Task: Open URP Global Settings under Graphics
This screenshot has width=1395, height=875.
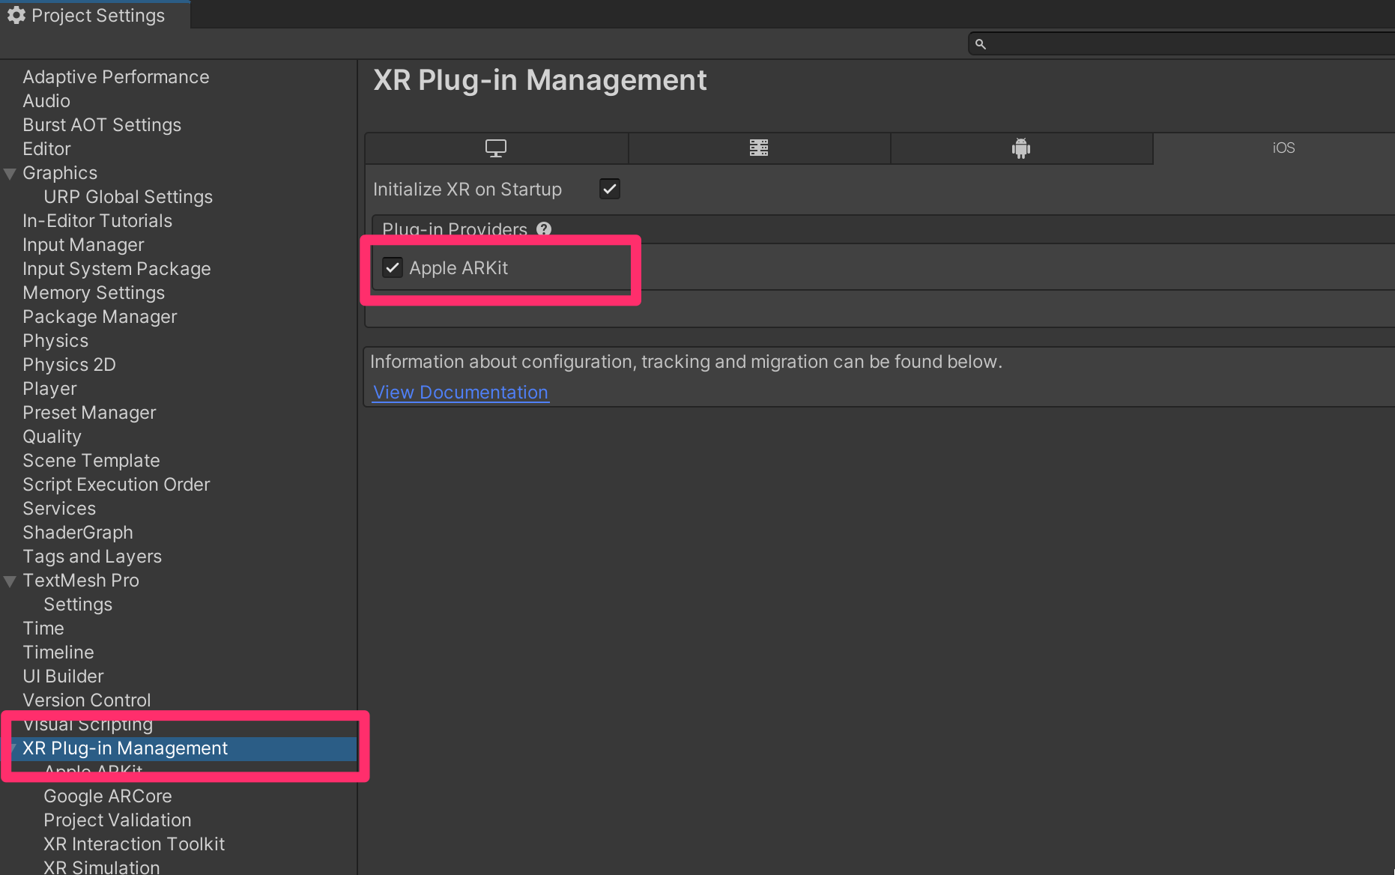Action: pyautogui.click(x=127, y=197)
